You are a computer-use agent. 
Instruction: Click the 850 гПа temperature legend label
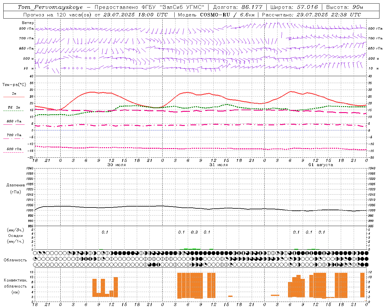14,121
